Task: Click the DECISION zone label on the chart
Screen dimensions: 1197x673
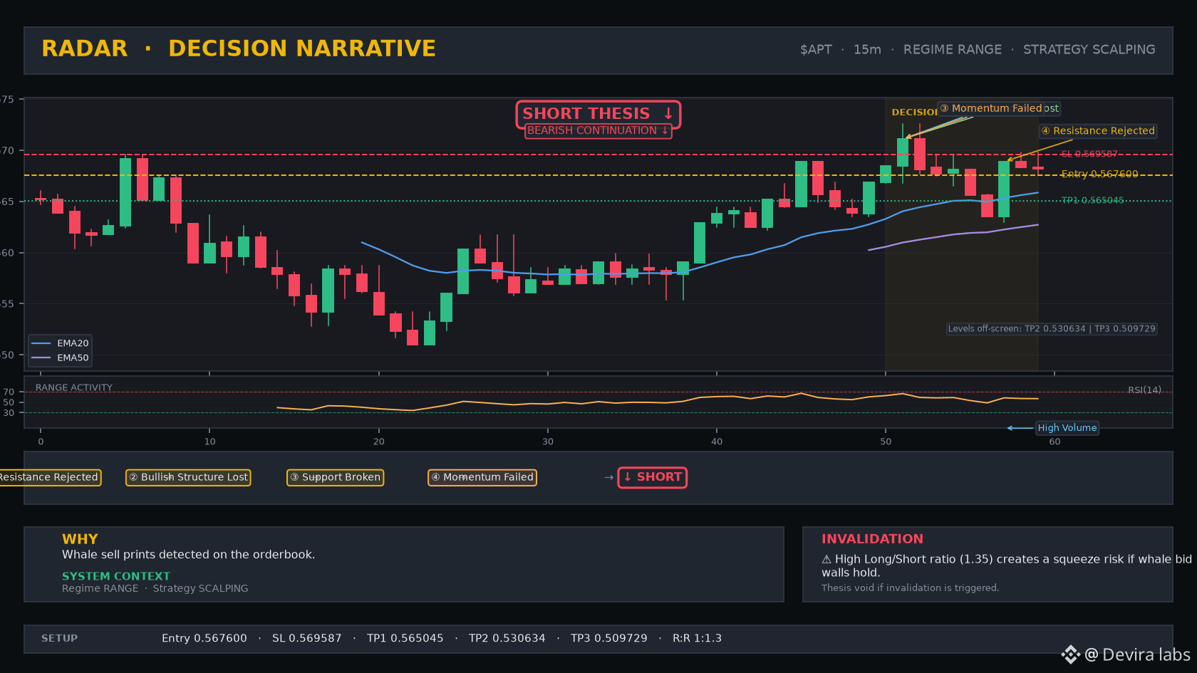Action: 914,113
